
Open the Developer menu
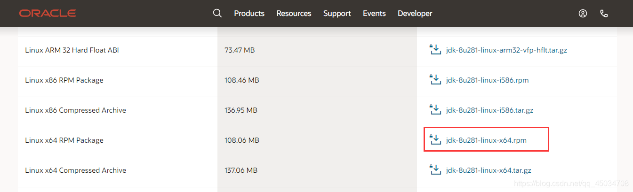click(415, 14)
